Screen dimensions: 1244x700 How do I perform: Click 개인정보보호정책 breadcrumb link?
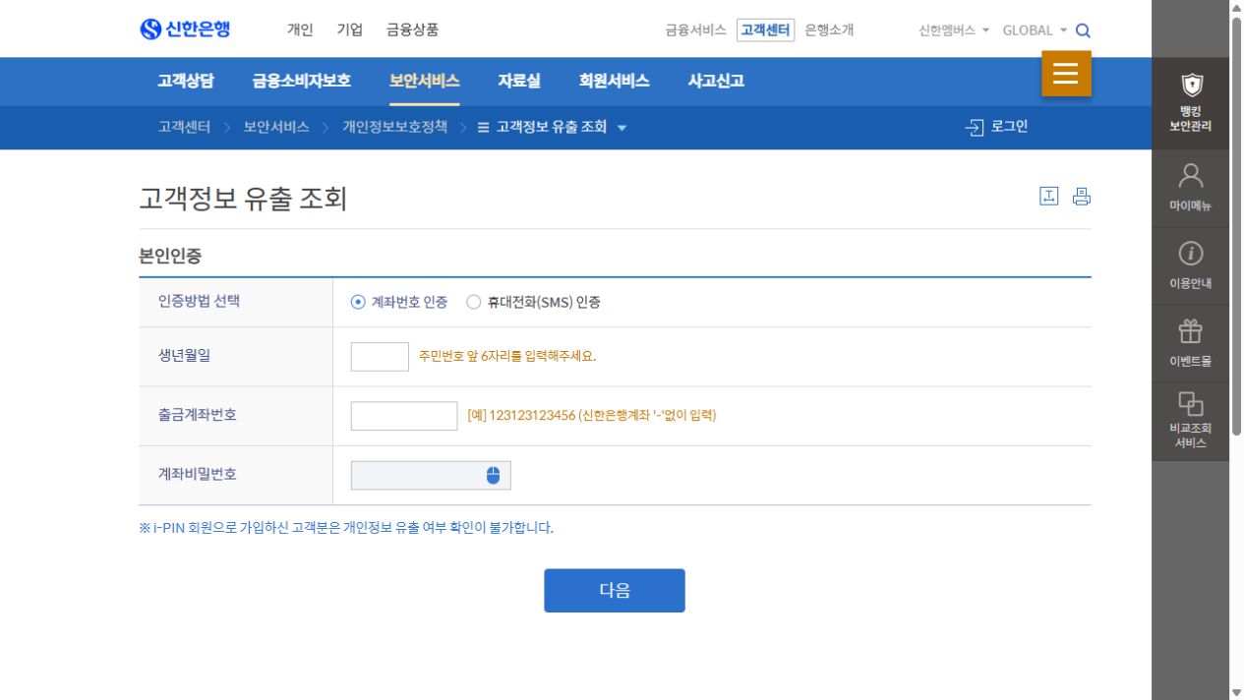[x=394, y=127]
